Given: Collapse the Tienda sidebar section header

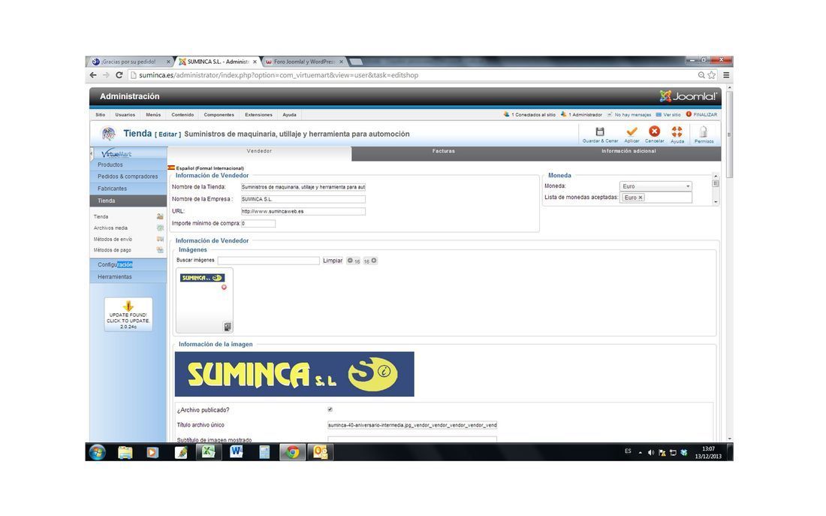Looking at the screenshot, I should [x=128, y=201].
